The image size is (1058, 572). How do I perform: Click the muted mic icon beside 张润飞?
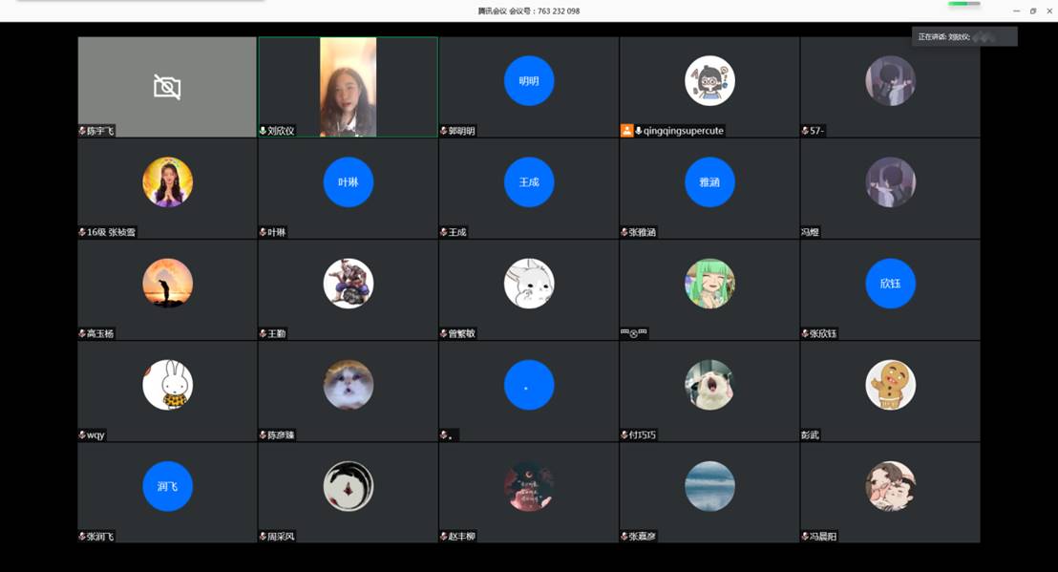[x=82, y=537]
